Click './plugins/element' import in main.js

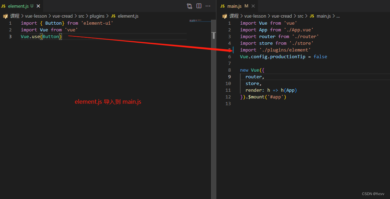[x=285, y=50]
